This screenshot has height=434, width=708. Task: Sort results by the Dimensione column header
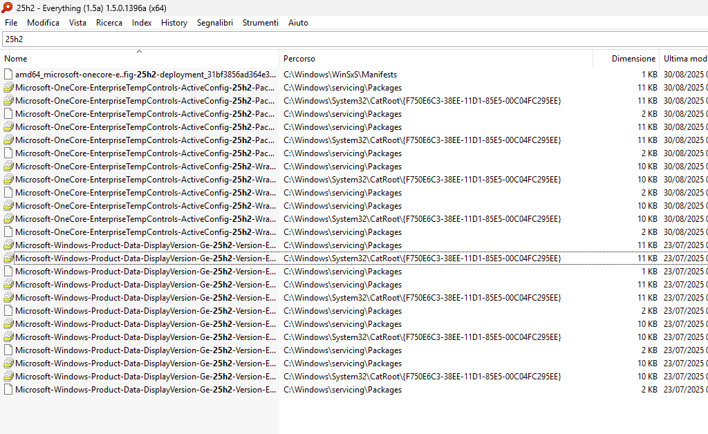tap(626, 59)
